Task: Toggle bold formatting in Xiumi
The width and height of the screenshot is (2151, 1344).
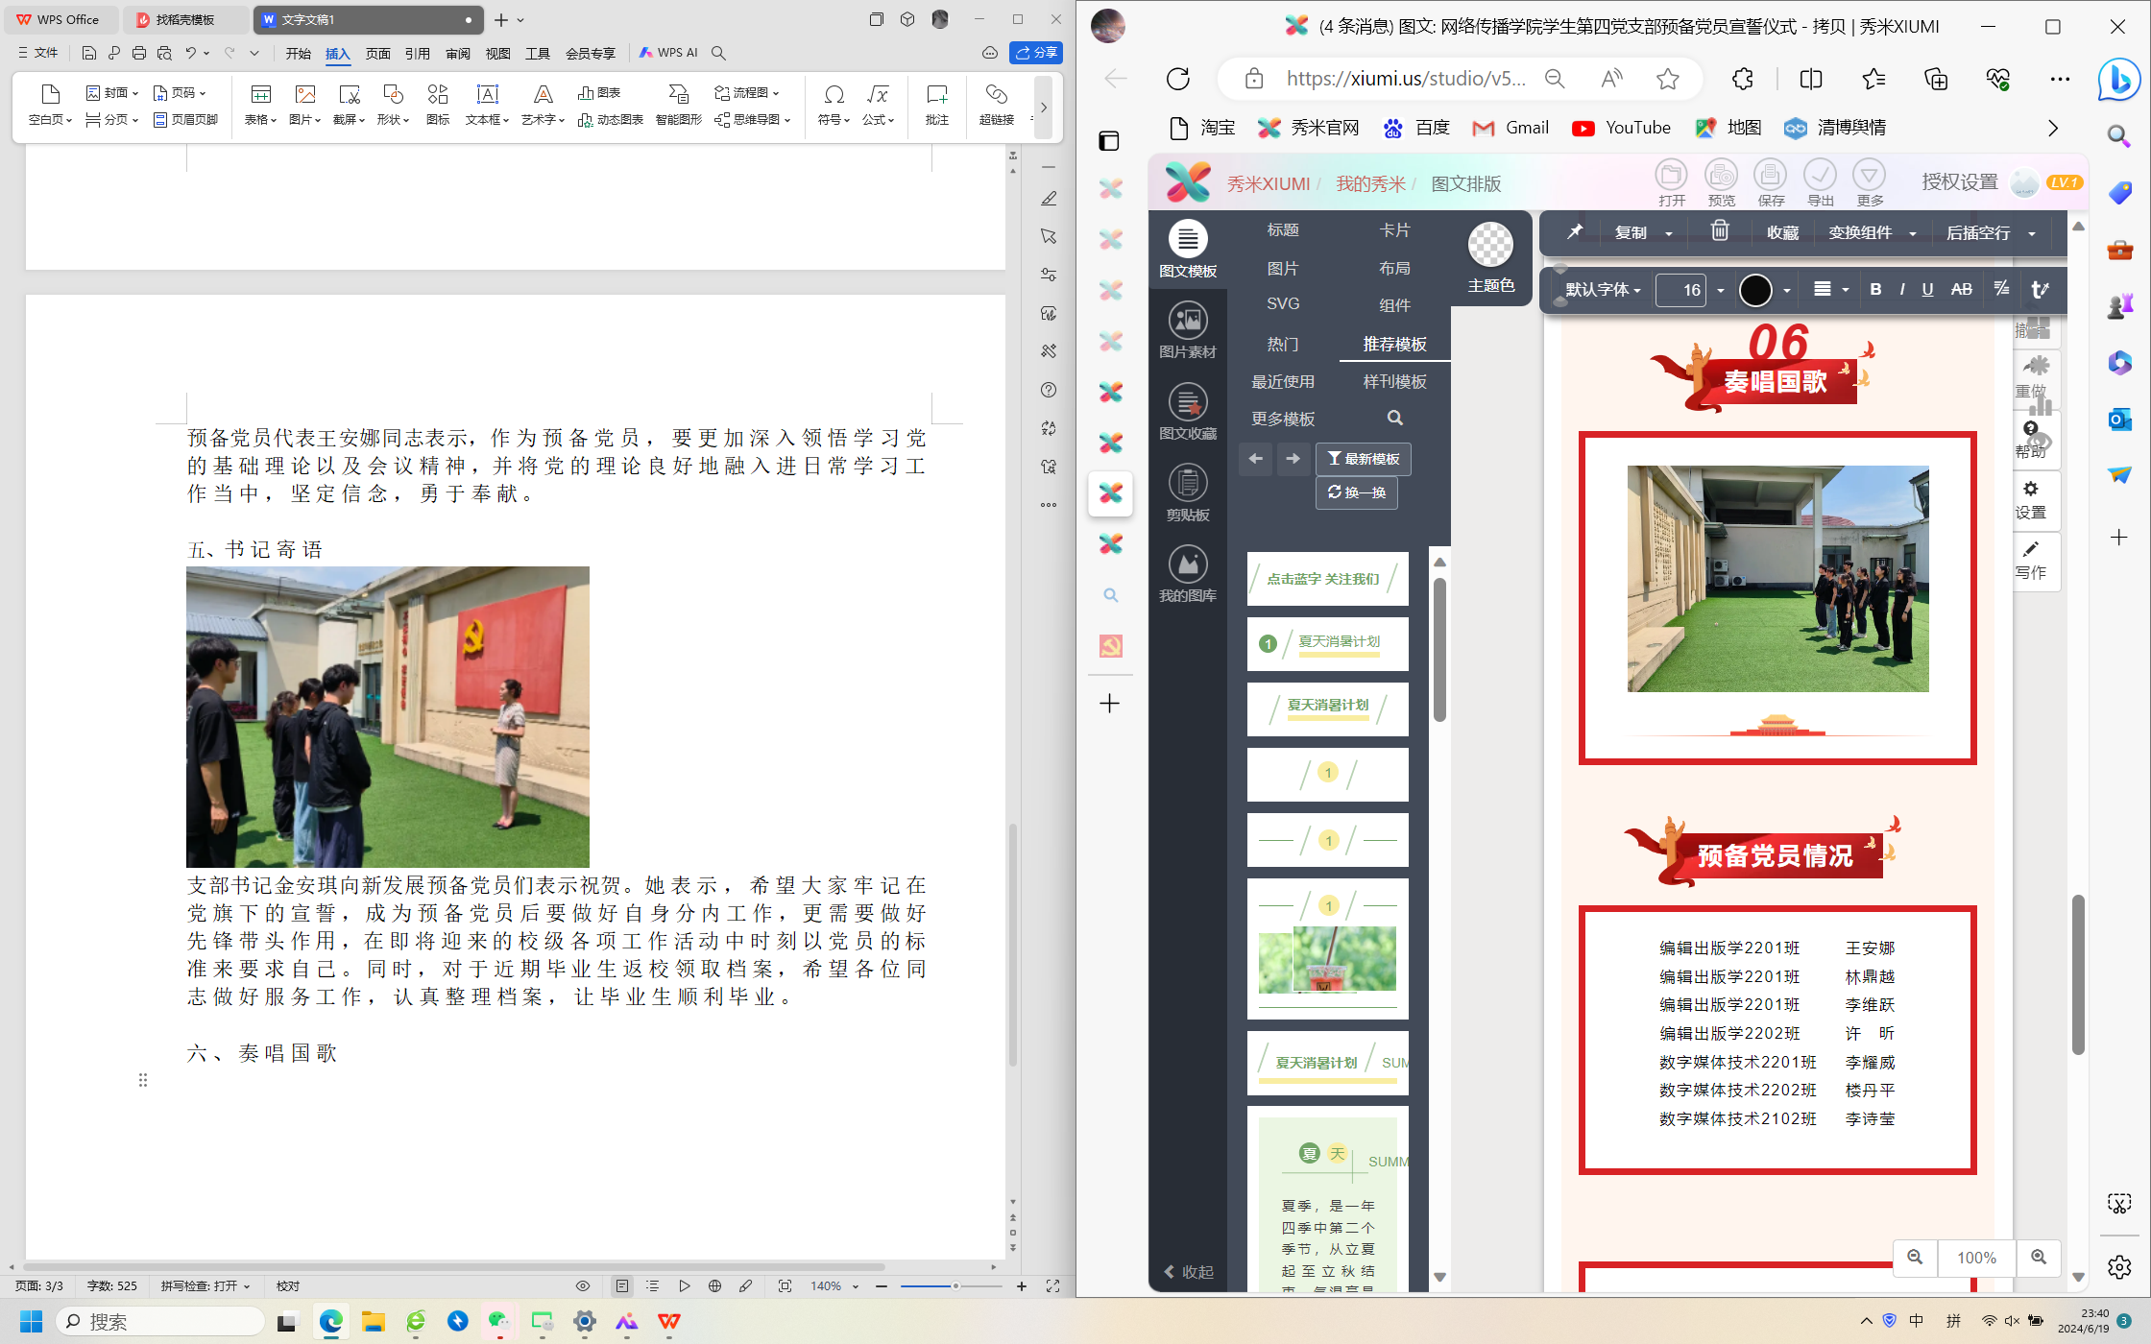Action: pos(1875,289)
